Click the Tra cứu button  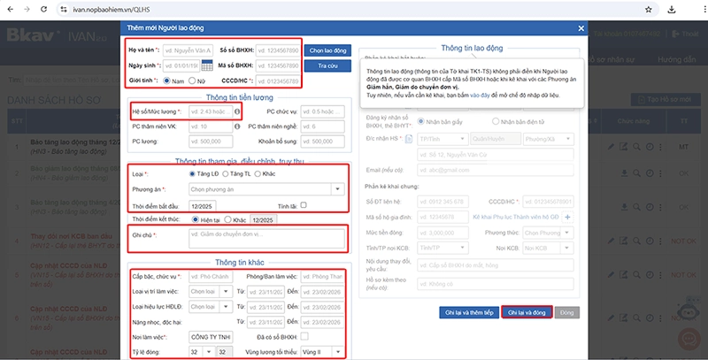327,65
